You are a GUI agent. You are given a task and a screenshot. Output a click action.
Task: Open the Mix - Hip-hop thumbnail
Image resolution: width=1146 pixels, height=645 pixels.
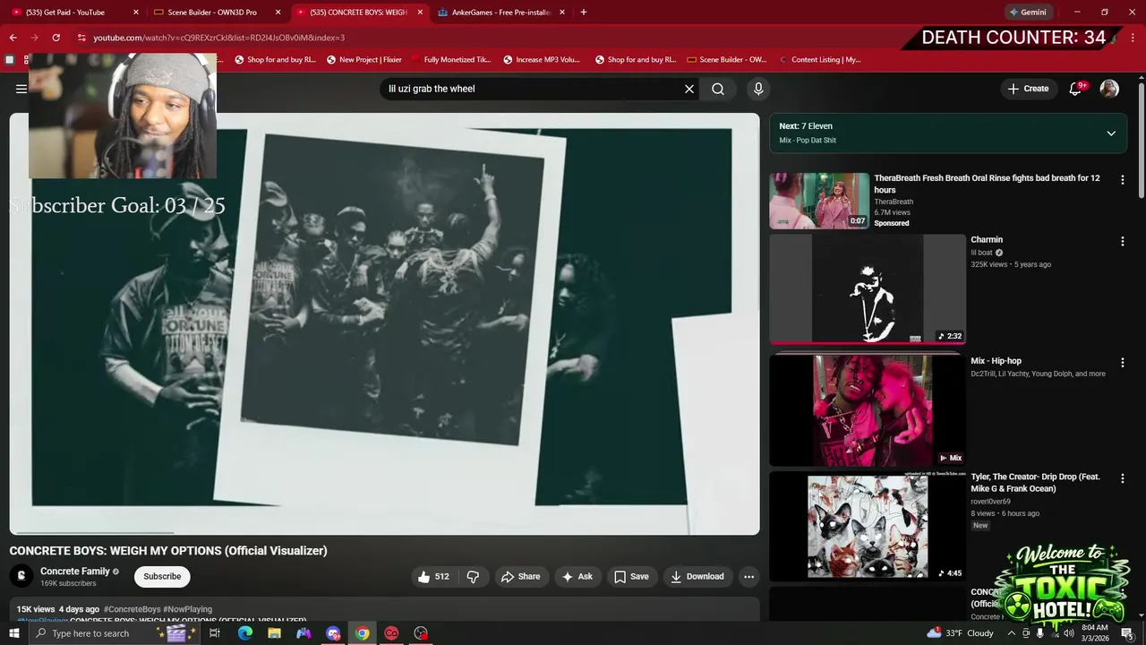pos(868,410)
